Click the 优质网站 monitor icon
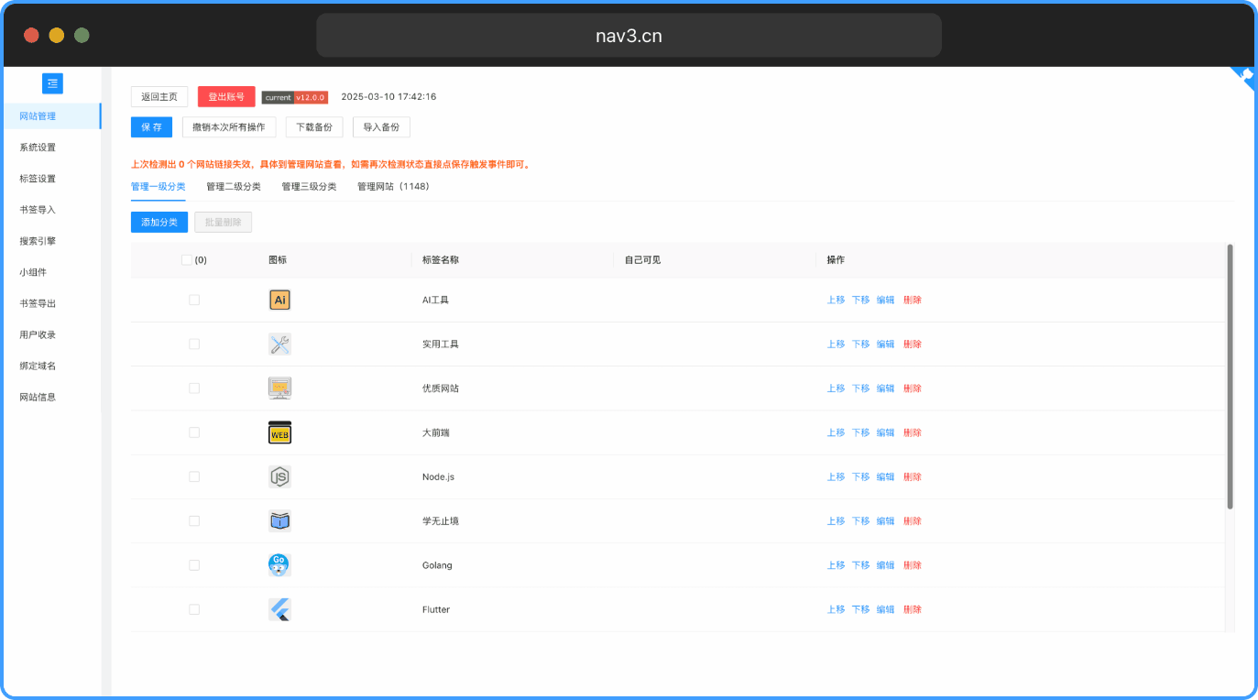Screen dimensions: 1258x700 pyautogui.click(x=279, y=388)
